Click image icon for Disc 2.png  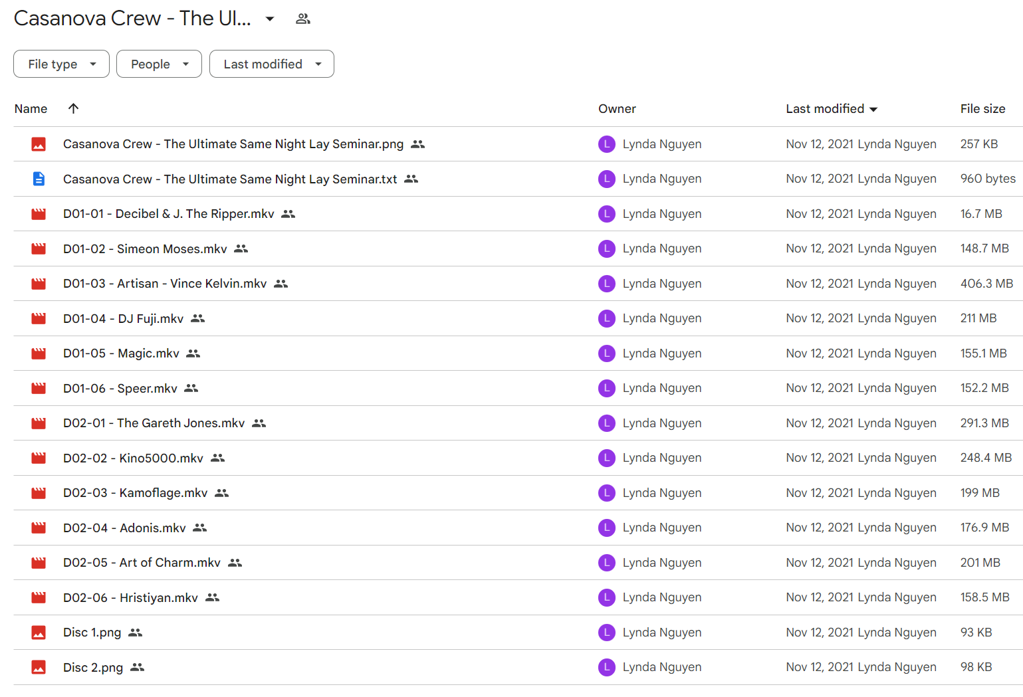click(39, 667)
